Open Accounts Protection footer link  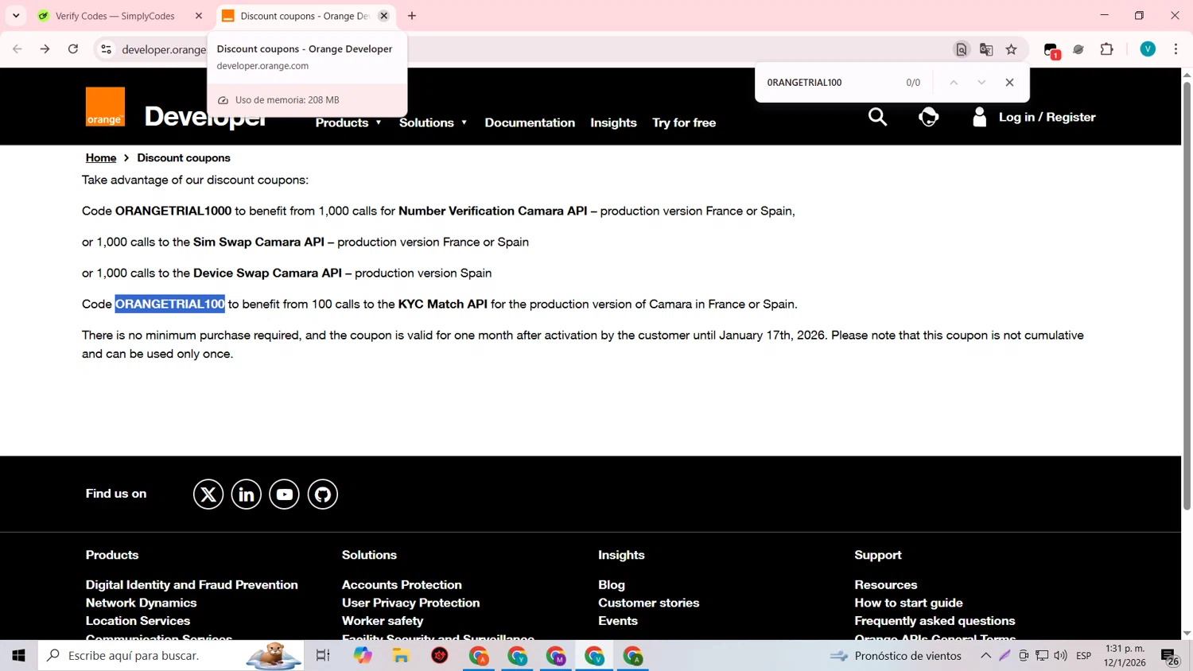pos(402,584)
